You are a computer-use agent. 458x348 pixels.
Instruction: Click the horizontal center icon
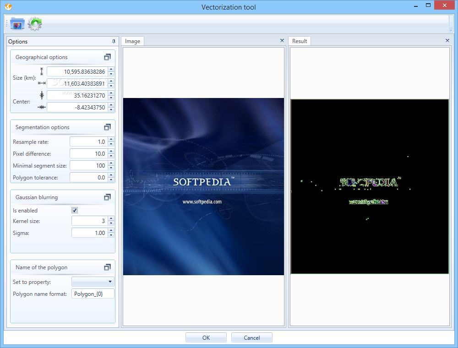click(42, 107)
